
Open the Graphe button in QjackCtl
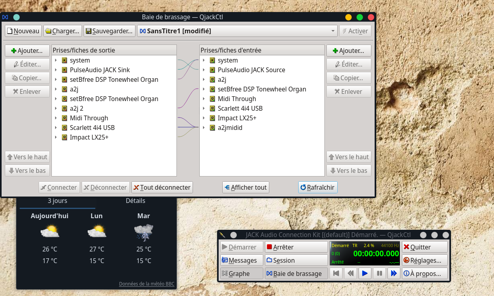[x=242, y=274]
